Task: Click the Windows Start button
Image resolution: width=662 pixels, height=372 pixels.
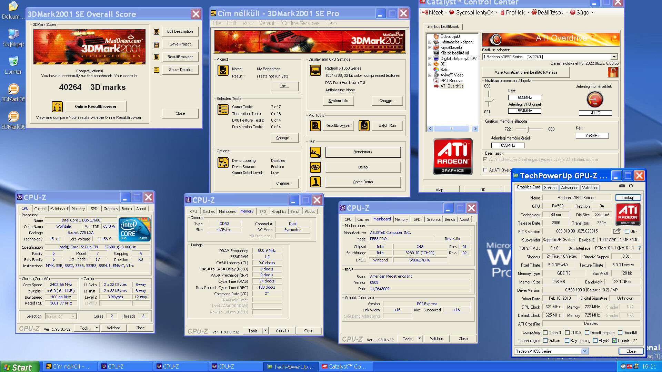Action: pos(19,367)
